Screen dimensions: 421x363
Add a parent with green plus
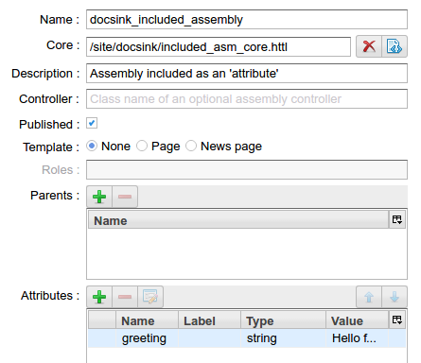pyautogui.click(x=99, y=197)
